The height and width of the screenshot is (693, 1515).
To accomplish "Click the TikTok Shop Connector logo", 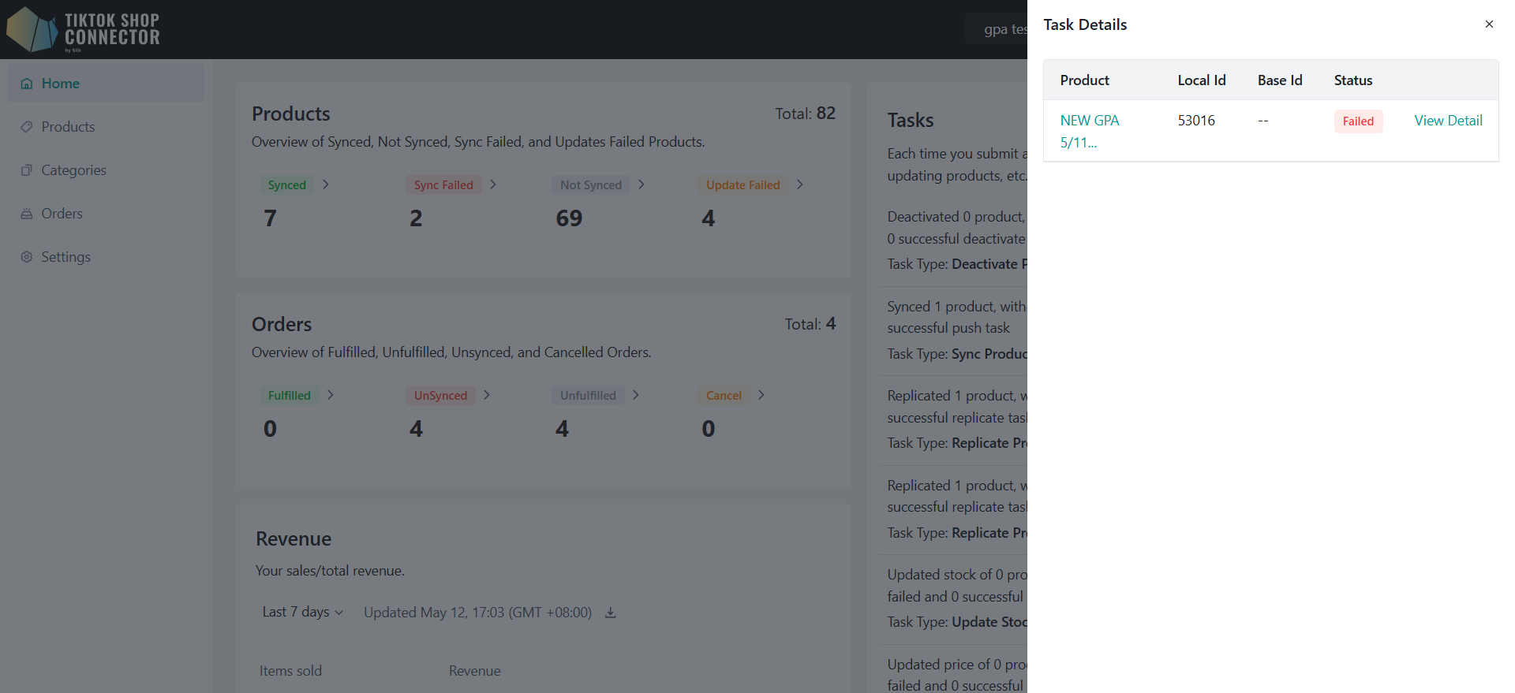I will tap(83, 30).
